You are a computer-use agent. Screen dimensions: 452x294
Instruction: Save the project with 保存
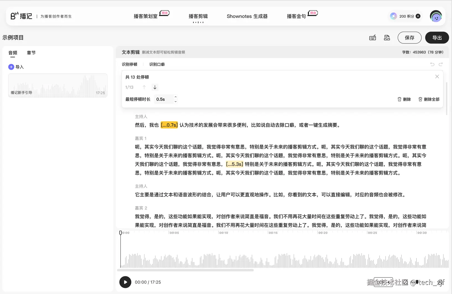(409, 38)
